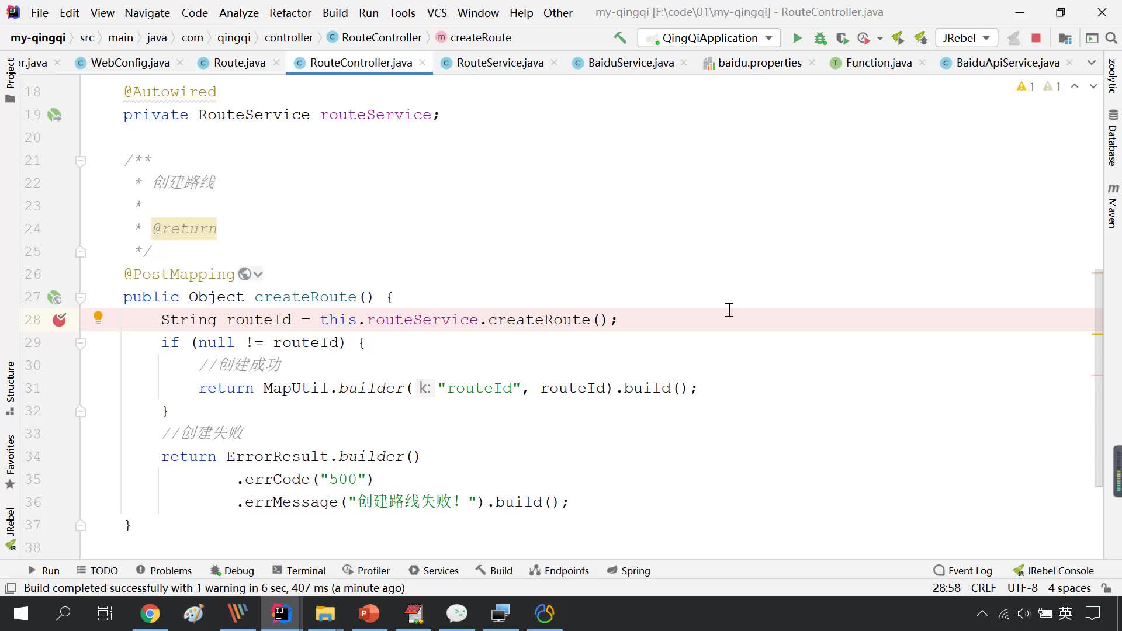
Task: Switch to Route.java tab
Action: click(x=239, y=63)
